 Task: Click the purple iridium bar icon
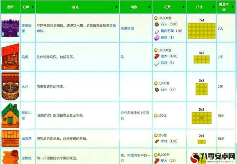tap(157, 38)
